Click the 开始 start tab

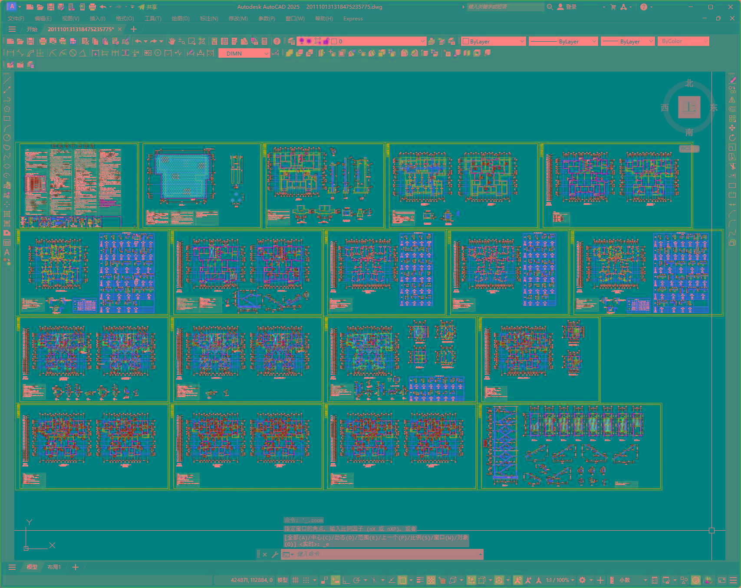(32, 30)
